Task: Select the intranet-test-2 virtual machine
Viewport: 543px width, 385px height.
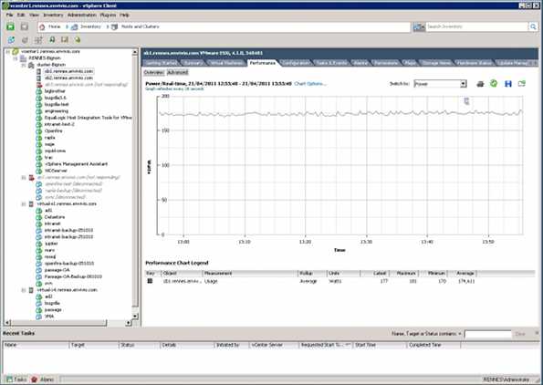Action: (59, 124)
